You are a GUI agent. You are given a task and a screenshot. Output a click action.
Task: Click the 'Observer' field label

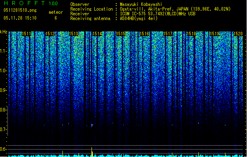point(80,4)
